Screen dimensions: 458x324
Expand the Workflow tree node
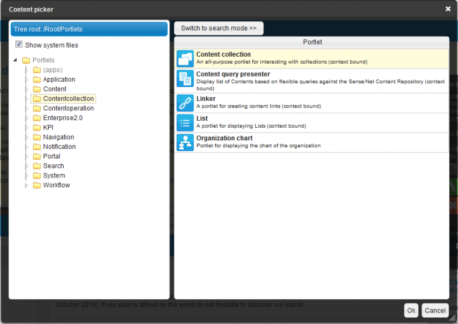(x=26, y=185)
